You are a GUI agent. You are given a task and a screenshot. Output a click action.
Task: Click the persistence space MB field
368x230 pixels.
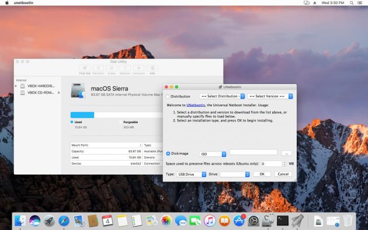pyautogui.click(x=271, y=163)
